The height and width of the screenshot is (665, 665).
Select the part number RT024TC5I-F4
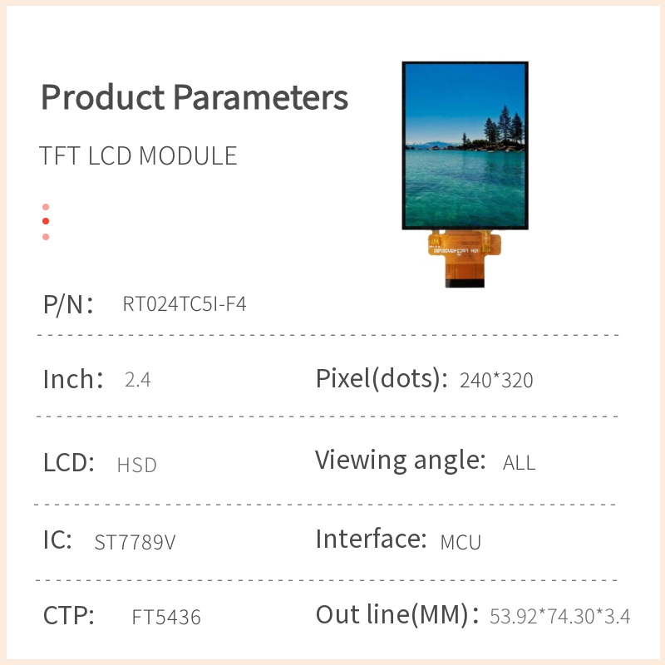pyautogui.click(x=185, y=304)
